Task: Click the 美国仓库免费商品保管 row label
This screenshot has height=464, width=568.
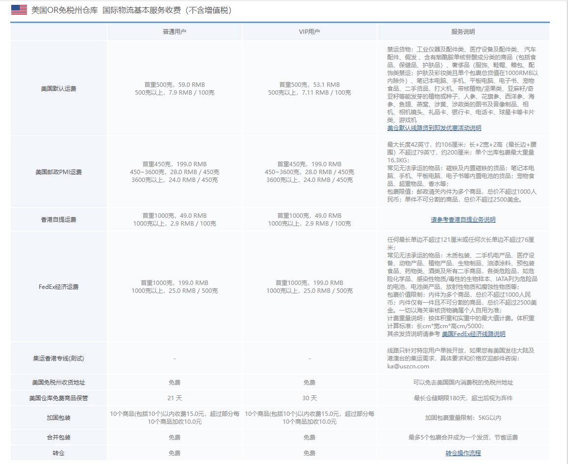Action: [58, 398]
